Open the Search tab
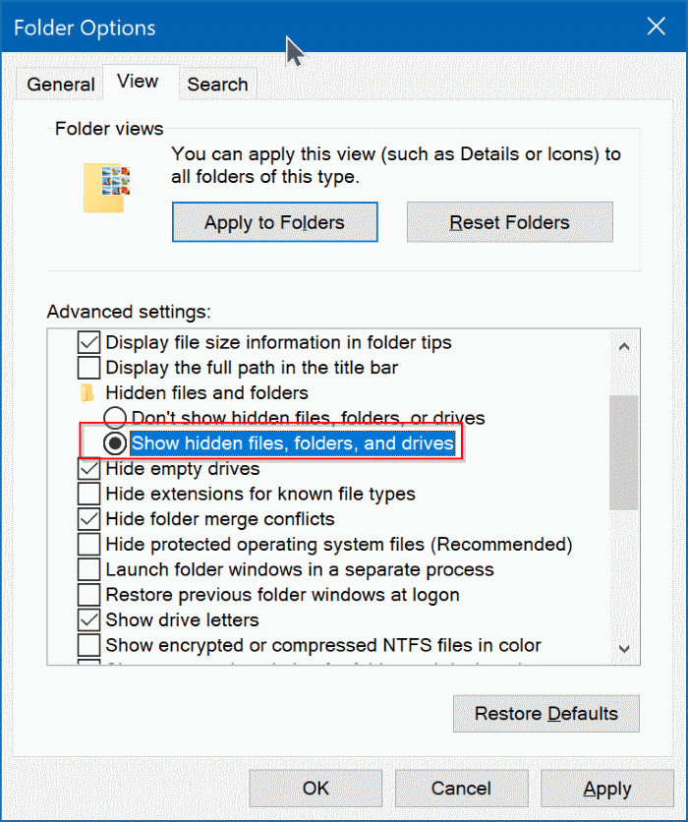The image size is (688, 822). pyautogui.click(x=218, y=84)
